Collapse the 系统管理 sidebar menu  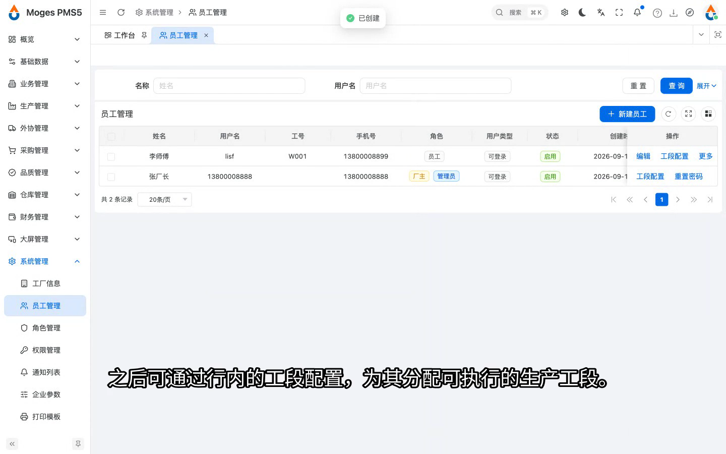coord(45,261)
